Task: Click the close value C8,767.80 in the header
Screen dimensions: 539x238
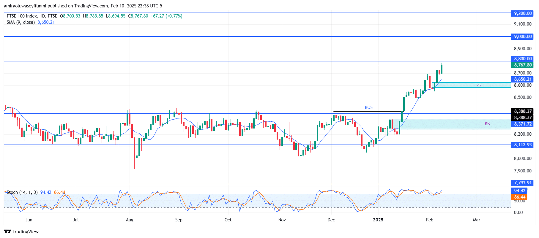Action: (138, 16)
